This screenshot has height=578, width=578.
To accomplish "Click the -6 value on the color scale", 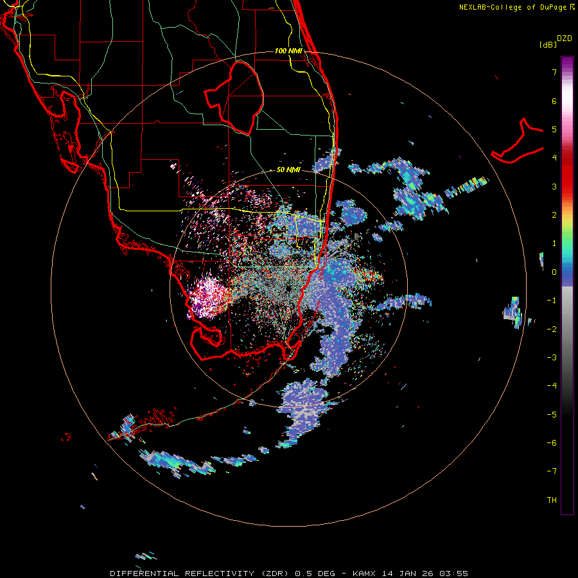I will (552, 442).
